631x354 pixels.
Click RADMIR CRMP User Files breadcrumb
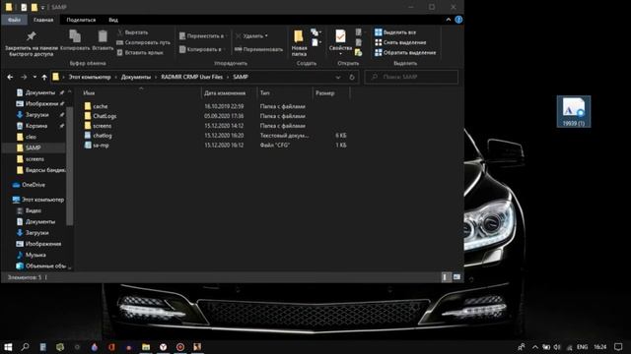click(x=191, y=77)
